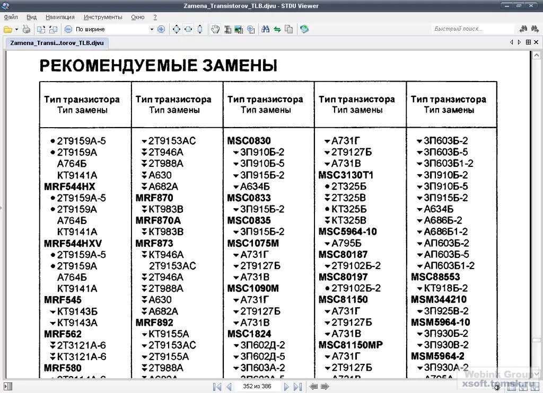
Task: Click the vertical scrollbar up arrow
Action: 537,55
